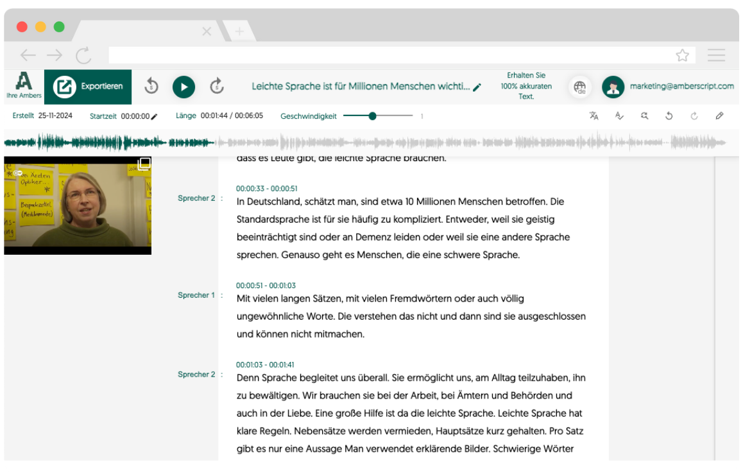743x473 pixels.
Task: Click timestamp 00:01:03 - 00:01:41
Action: pyautogui.click(x=265, y=365)
